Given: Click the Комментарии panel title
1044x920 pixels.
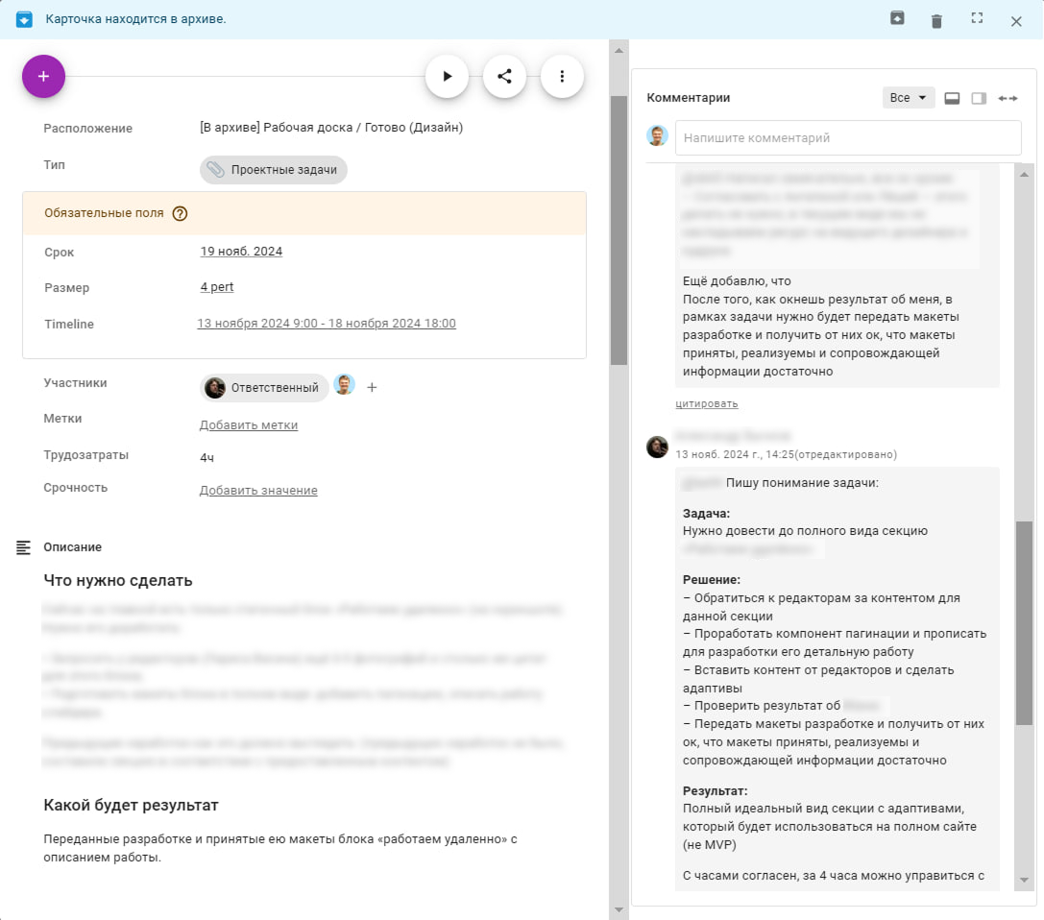Looking at the screenshot, I should 689,98.
